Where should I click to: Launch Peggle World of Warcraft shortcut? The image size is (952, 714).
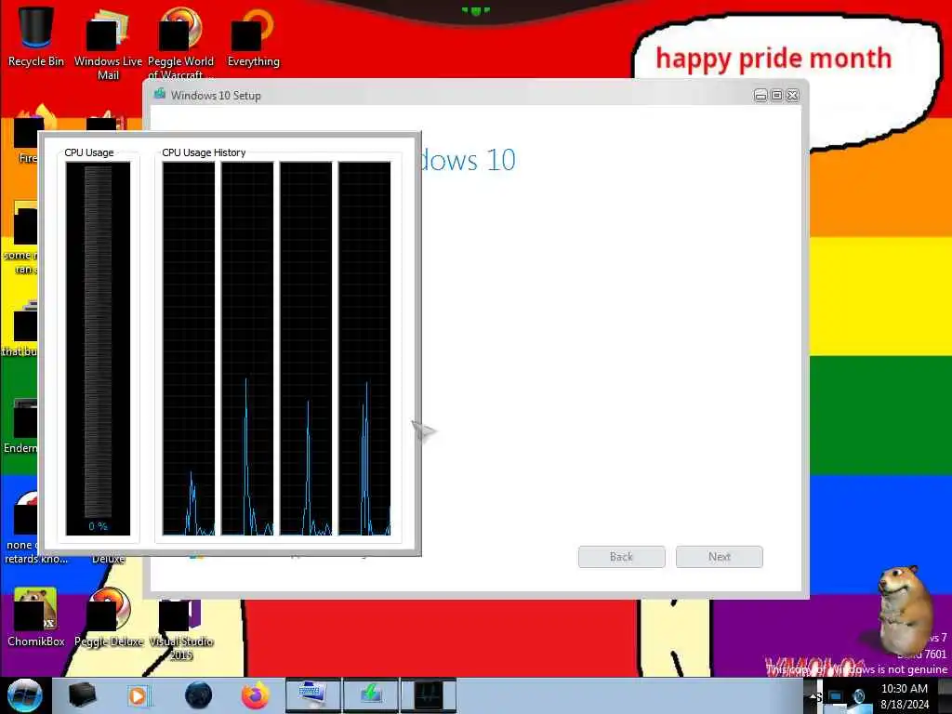tap(180, 44)
